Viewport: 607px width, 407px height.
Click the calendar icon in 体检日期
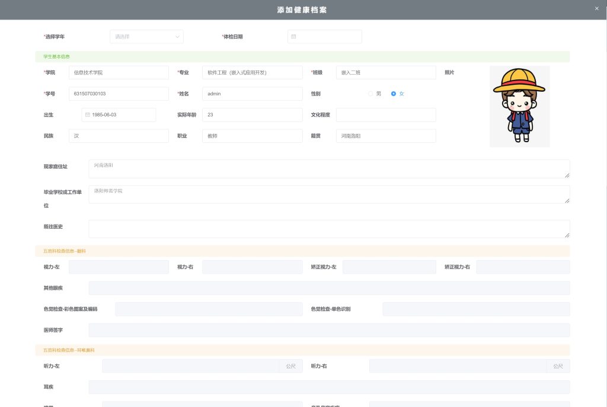coord(293,37)
